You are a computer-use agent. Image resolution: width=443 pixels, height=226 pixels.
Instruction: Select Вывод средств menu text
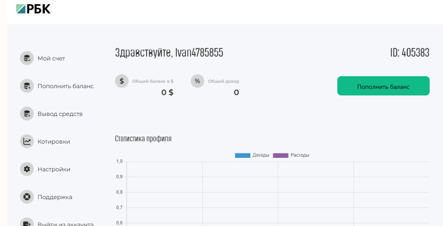60,114
